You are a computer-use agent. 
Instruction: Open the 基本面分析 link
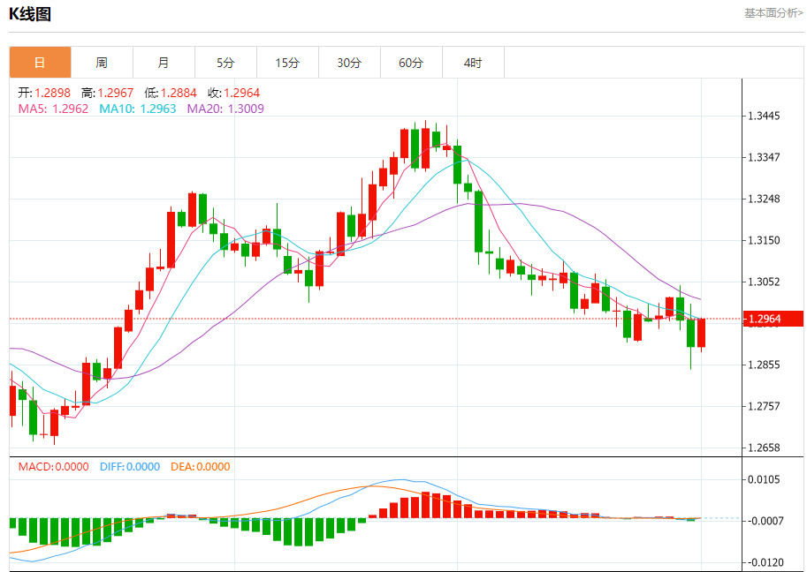pyautogui.click(x=773, y=12)
